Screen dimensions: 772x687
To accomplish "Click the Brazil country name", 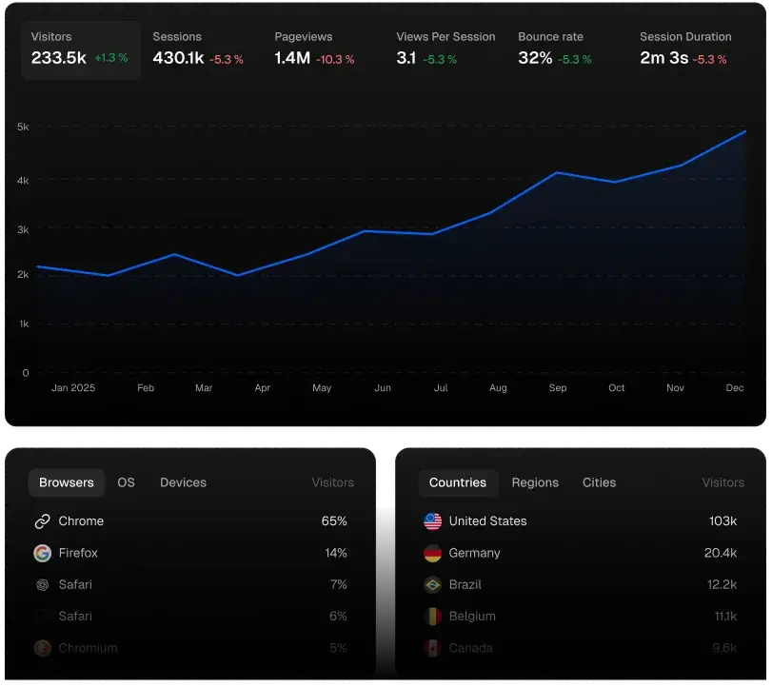I will point(465,584).
